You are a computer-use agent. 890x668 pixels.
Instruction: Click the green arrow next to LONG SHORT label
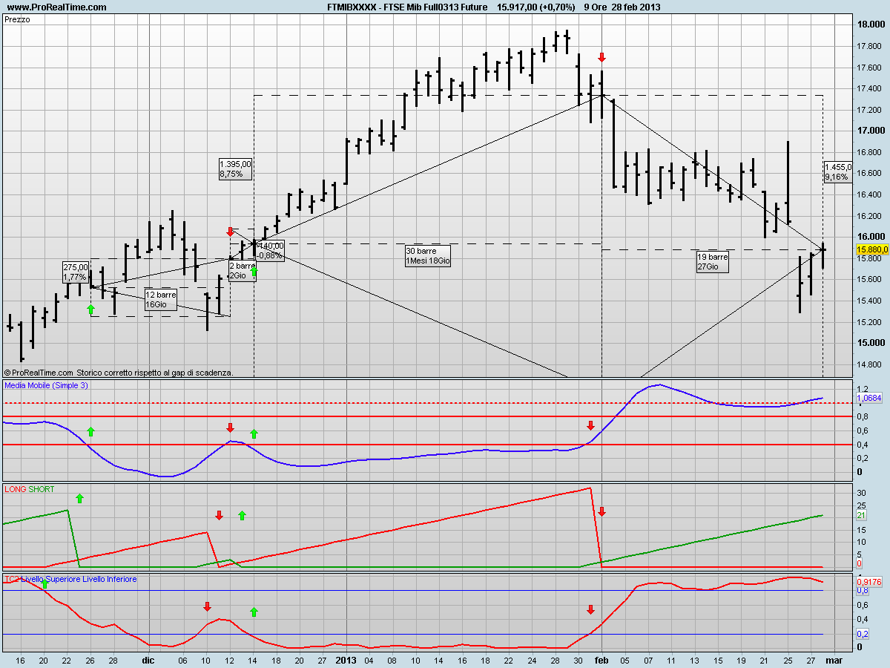pyautogui.click(x=80, y=498)
